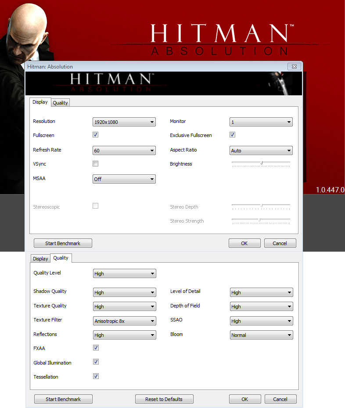This screenshot has height=408, width=345.
Task: Click Cancel in the Display panel
Action: 280,243
